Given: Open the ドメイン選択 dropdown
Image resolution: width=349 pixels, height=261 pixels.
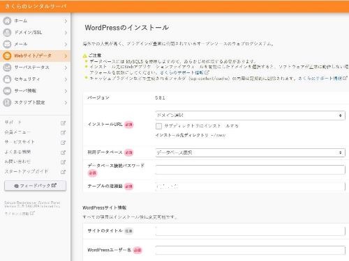Looking at the screenshot, I should tap(250, 116).
